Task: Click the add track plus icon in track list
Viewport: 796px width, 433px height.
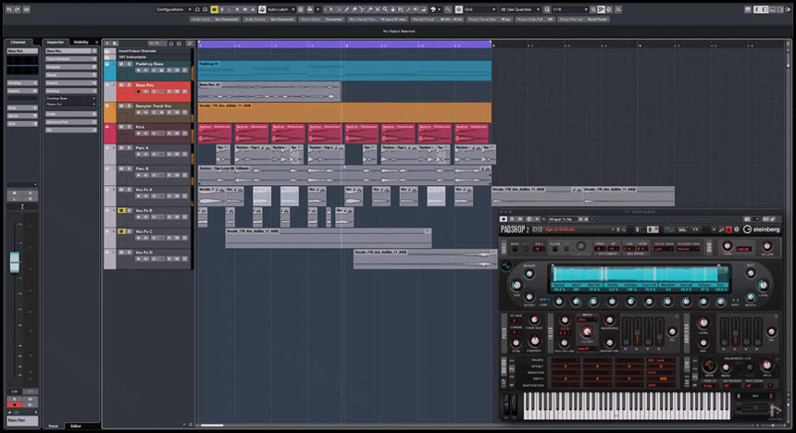Action: coord(107,43)
